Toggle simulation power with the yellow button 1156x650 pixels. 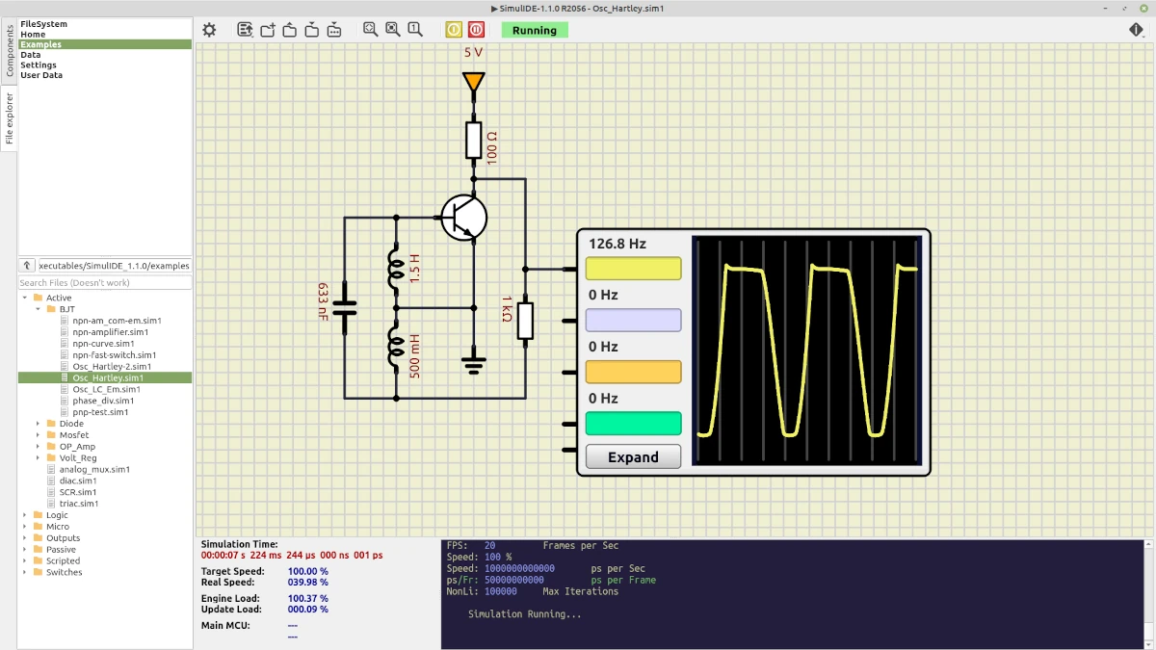(x=454, y=30)
